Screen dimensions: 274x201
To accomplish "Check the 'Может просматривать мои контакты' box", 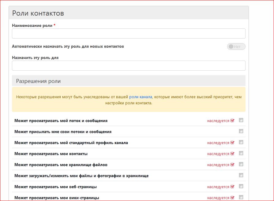I will (x=241, y=153).
